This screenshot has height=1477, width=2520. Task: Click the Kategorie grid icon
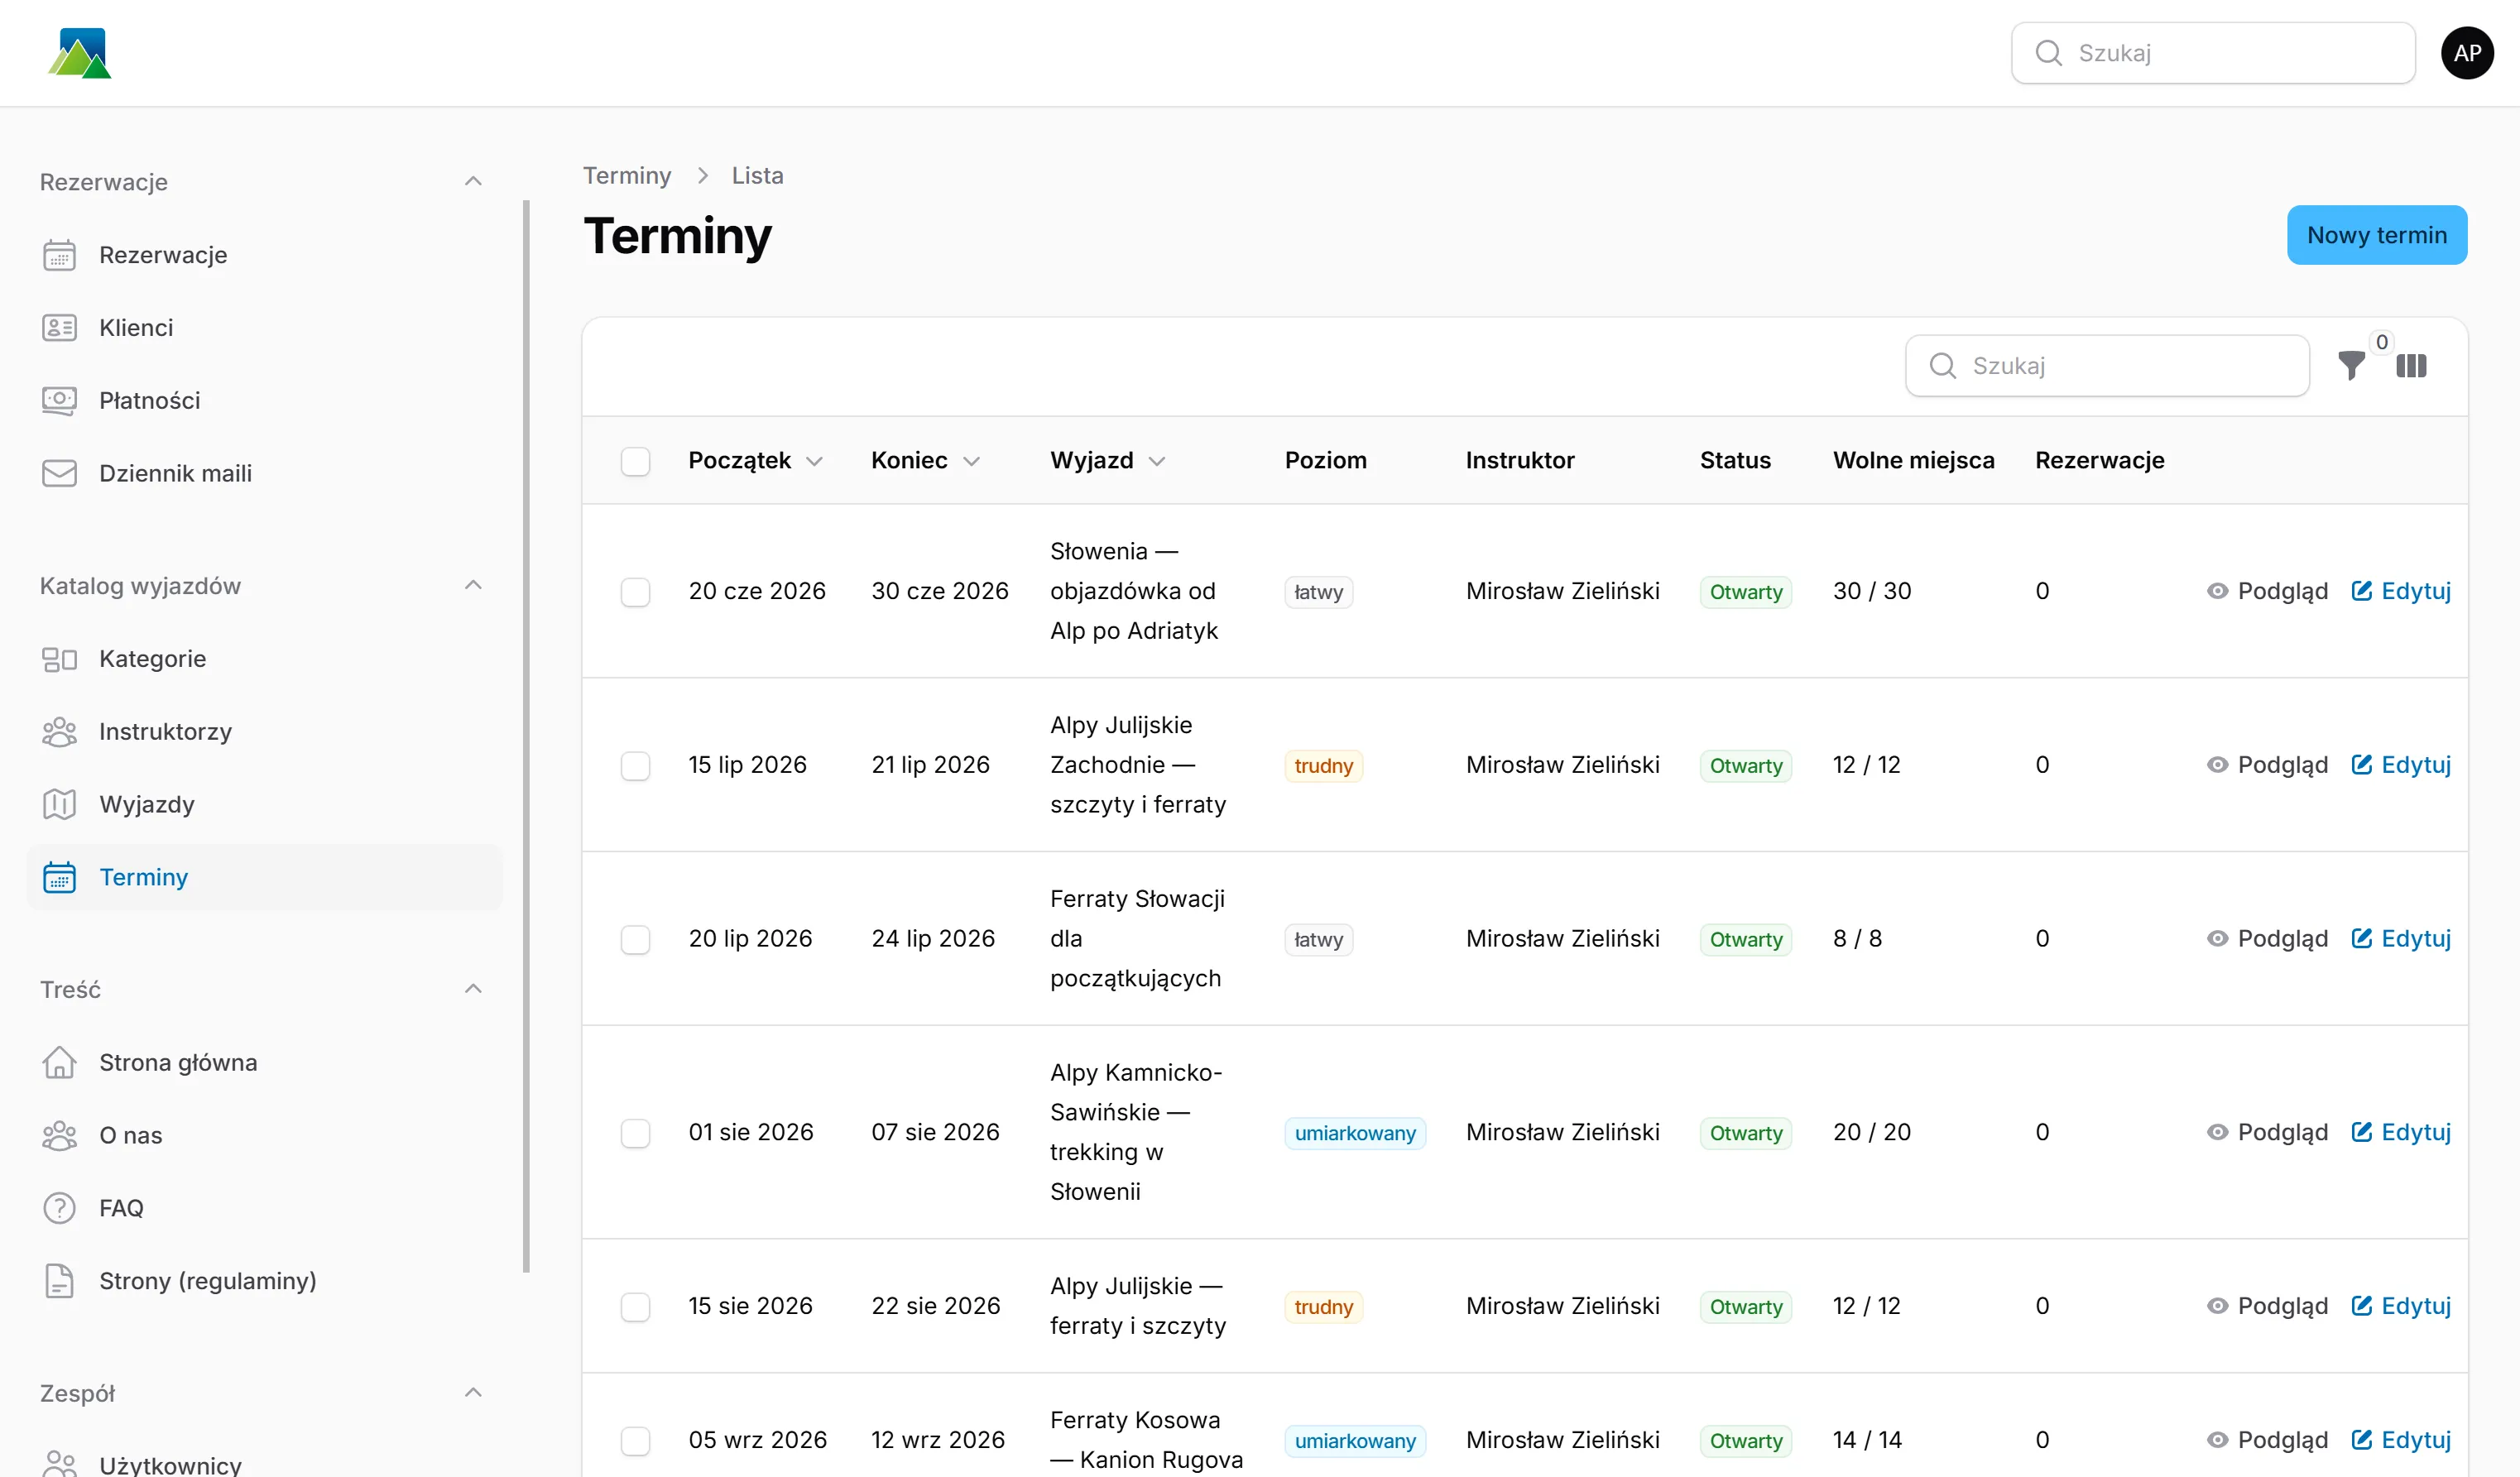pos(59,659)
